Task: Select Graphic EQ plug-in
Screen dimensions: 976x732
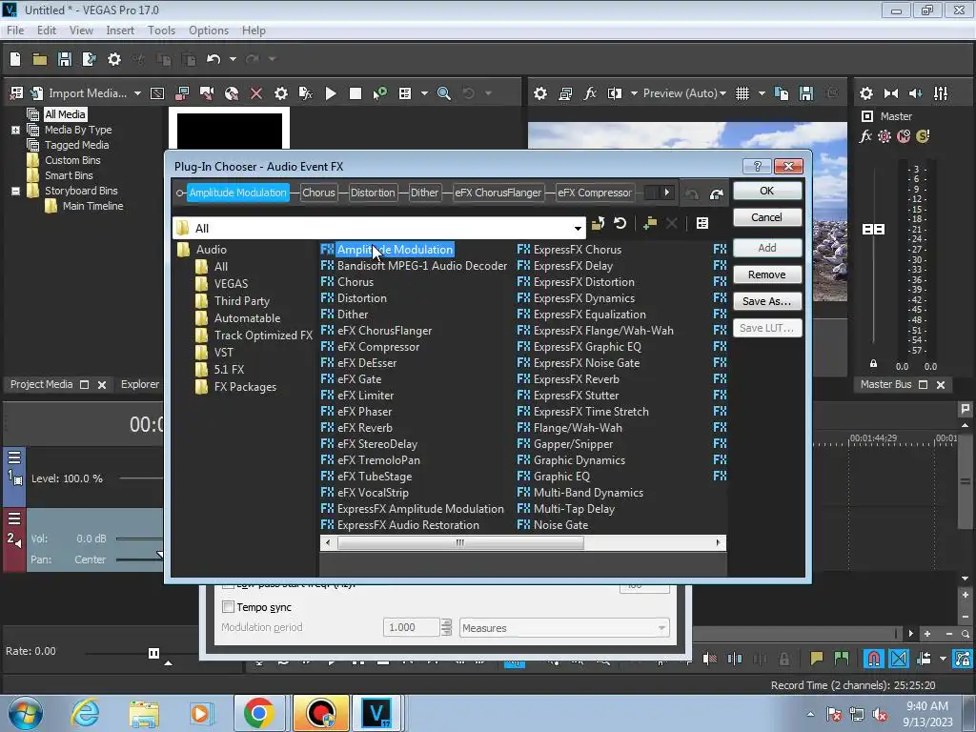Action: click(561, 477)
